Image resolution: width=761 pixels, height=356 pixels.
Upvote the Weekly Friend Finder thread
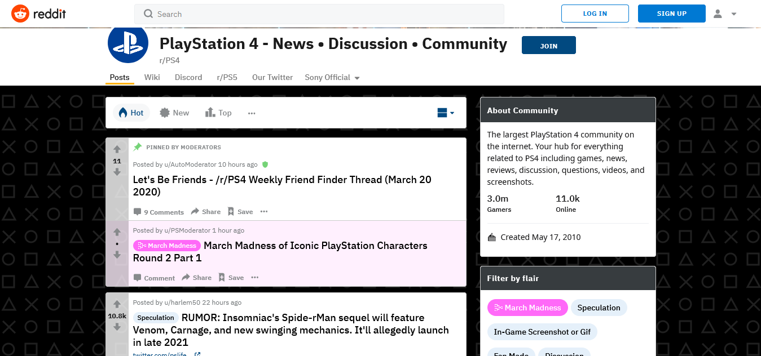point(117,149)
